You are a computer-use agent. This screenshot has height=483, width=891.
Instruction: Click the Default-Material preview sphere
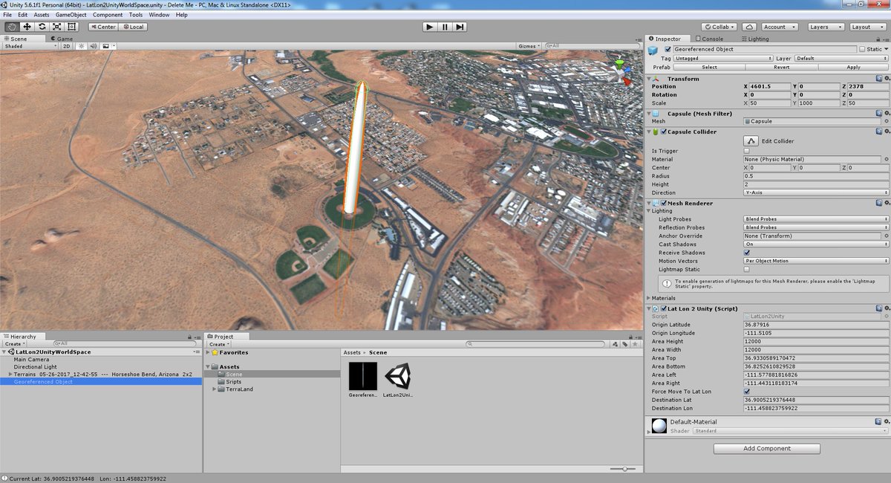pyautogui.click(x=659, y=426)
